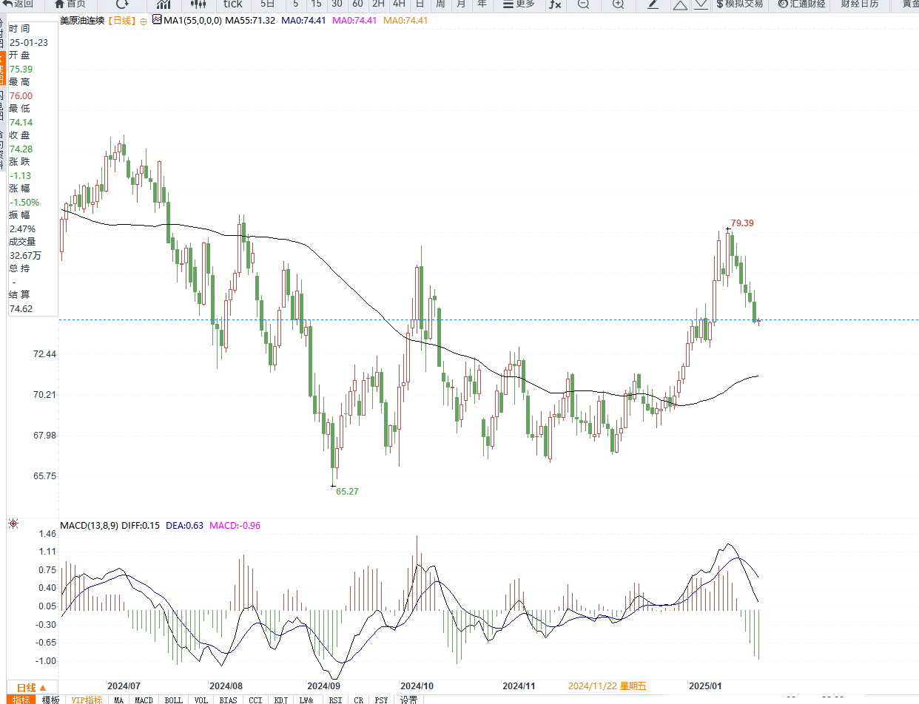Click the zoom out magnifier icon
Screen dimensions: 919x704
583,4
